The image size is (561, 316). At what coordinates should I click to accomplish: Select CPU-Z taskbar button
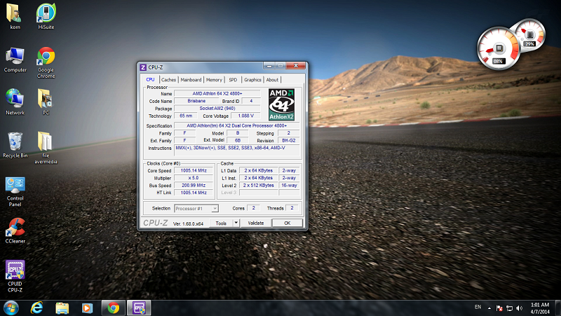pos(139,308)
